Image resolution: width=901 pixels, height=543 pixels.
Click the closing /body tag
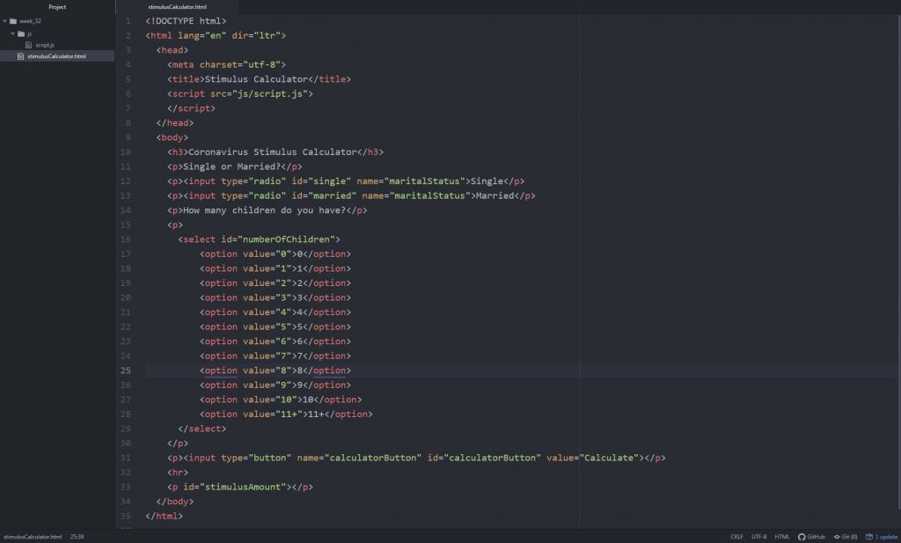click(175, 502)
